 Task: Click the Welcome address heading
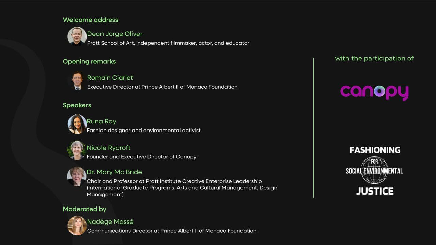tap(91, 20)
